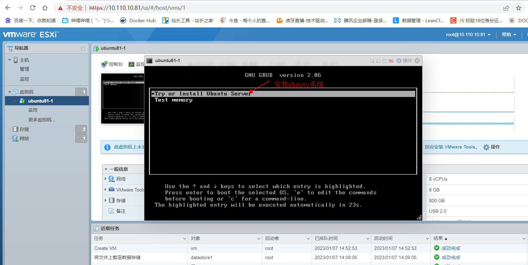The image size is (528, 265).
Task: Select 监控 under ubuntu81-1 in navigator
Action: [33, 110]
